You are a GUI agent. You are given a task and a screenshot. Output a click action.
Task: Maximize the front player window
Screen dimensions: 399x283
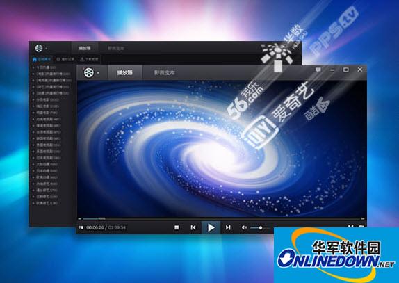345,70
